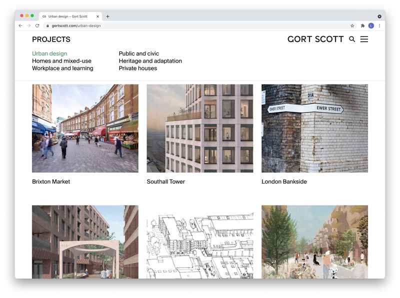Open the Chrome profile avatar

coord(371,26)
